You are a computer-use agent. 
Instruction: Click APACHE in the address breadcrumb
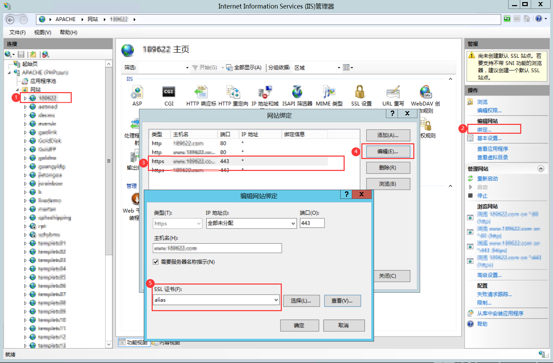click(66, 19)
